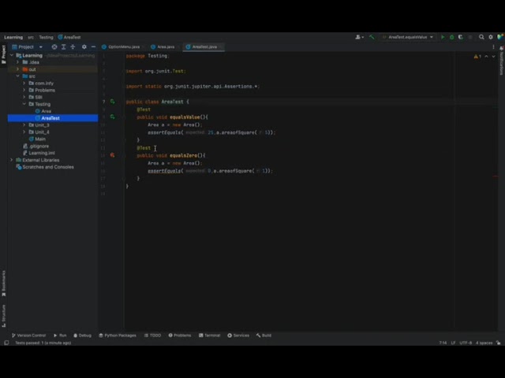Expand the com.infy package
Image resolution: width=505 pixels, height=378 pixels.
[24, 83]
